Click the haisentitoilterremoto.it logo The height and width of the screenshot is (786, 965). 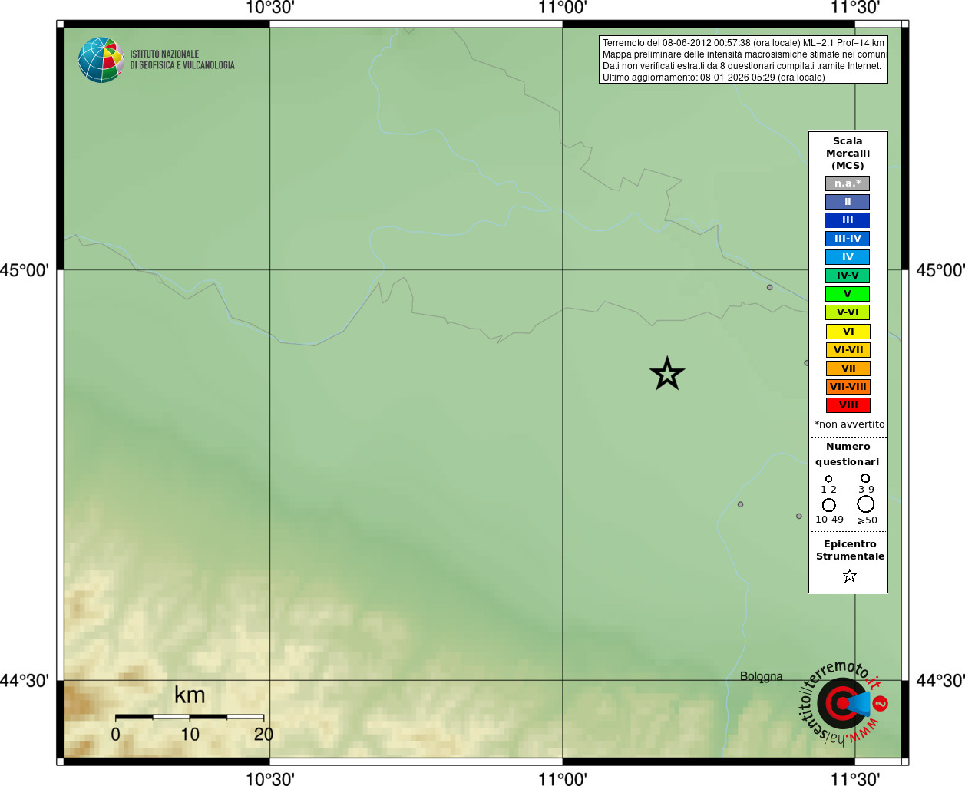pos(843,702)
